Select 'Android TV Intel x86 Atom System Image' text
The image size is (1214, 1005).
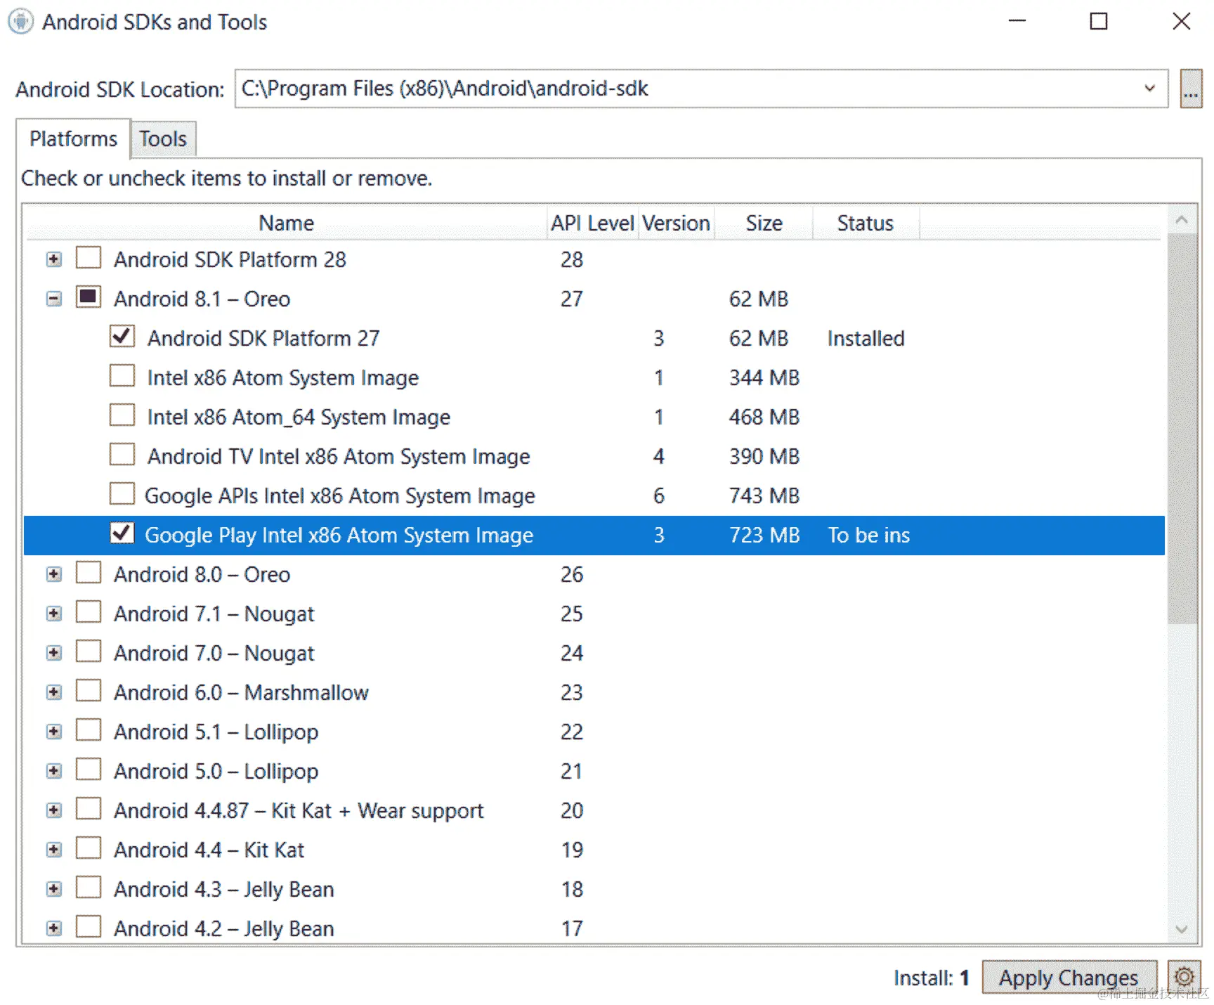(339, 457)
